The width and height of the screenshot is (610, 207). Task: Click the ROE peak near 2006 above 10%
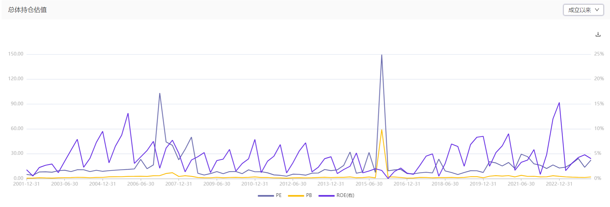pos(128,114)
